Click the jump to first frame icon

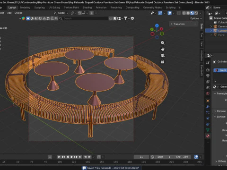(59, 157)
